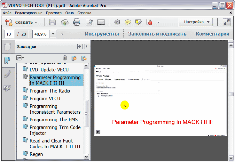The width and height of the screenshot is (235, 162).
Task: Open the zoom level dropdown arrow
Action: [53, 34]
